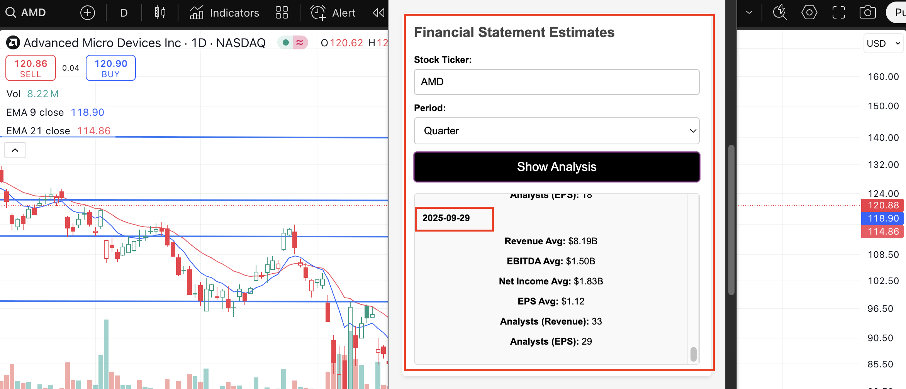Open the USD currency dropdown
The height and width of the screenshot is (389, 906).
884,43
